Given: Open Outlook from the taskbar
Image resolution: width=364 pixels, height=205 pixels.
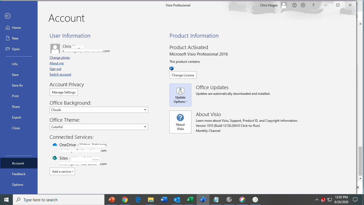Looking at the screenshot, I should [177, 200].
